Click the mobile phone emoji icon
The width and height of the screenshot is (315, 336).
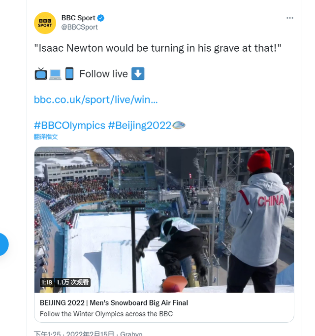point(69,74)
